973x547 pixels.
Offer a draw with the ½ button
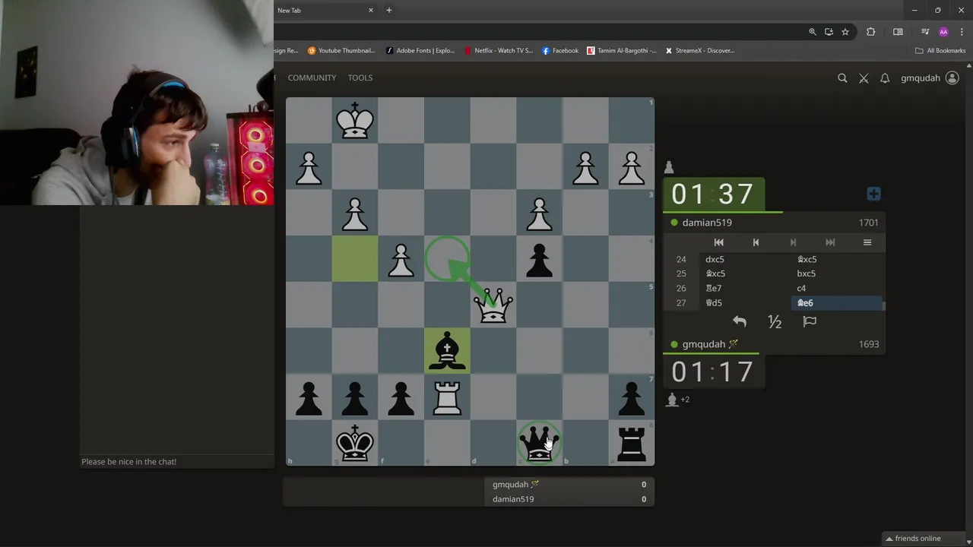click(775, 321)
